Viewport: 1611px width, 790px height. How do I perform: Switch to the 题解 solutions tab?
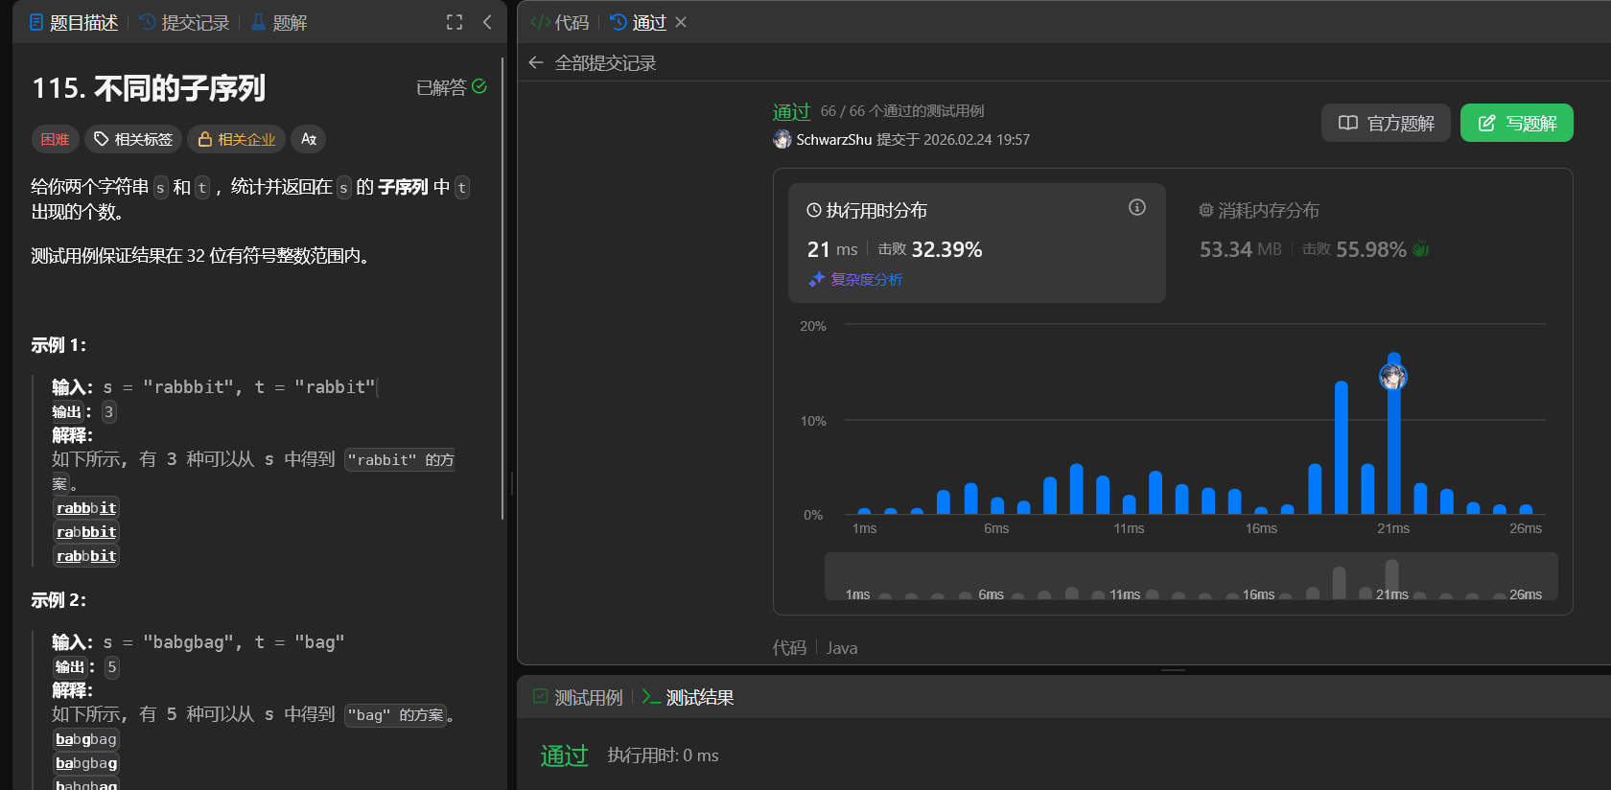[x=279, y=22]
